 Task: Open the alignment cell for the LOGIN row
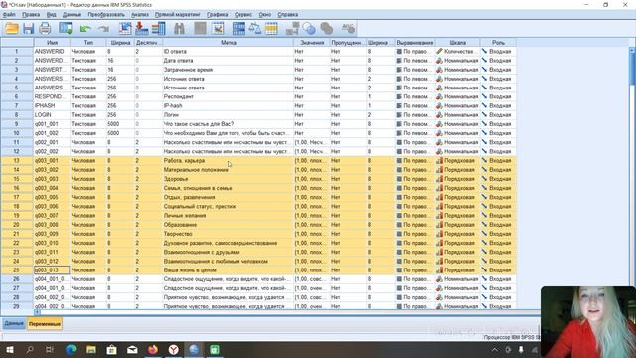click(x=414, y=115)
